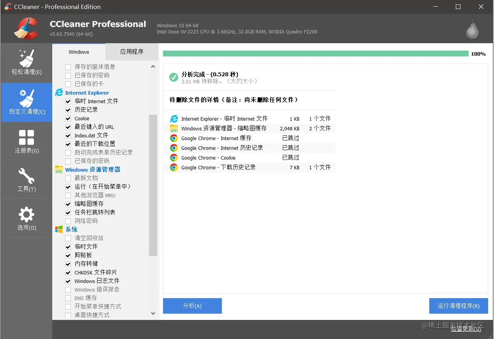Click the Windows 资源管理器 folder icon
The image size is (494, 339).
tap(59, 169)
